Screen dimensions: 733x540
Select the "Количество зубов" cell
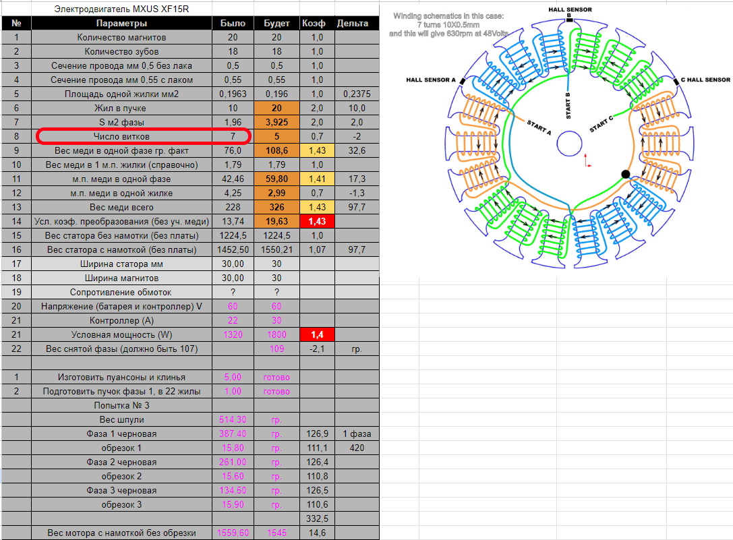(121, 51)
